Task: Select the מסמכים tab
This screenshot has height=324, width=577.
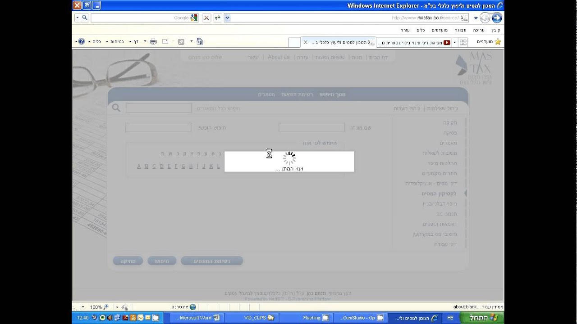Action: tap(266, 94)
